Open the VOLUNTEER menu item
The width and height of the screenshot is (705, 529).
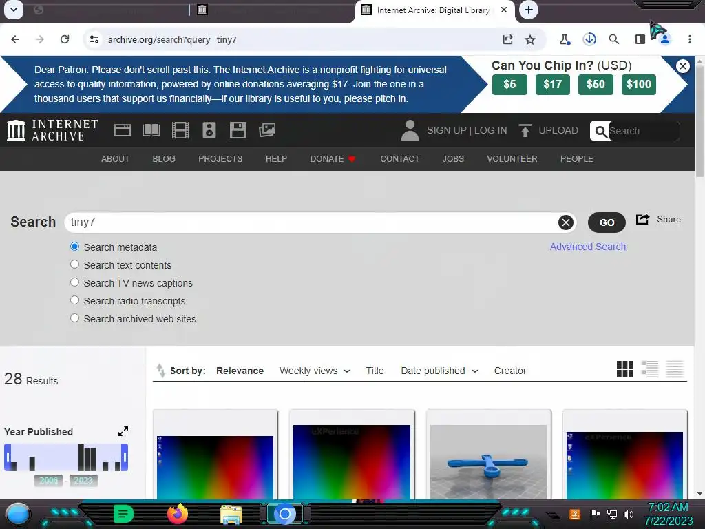512,159
